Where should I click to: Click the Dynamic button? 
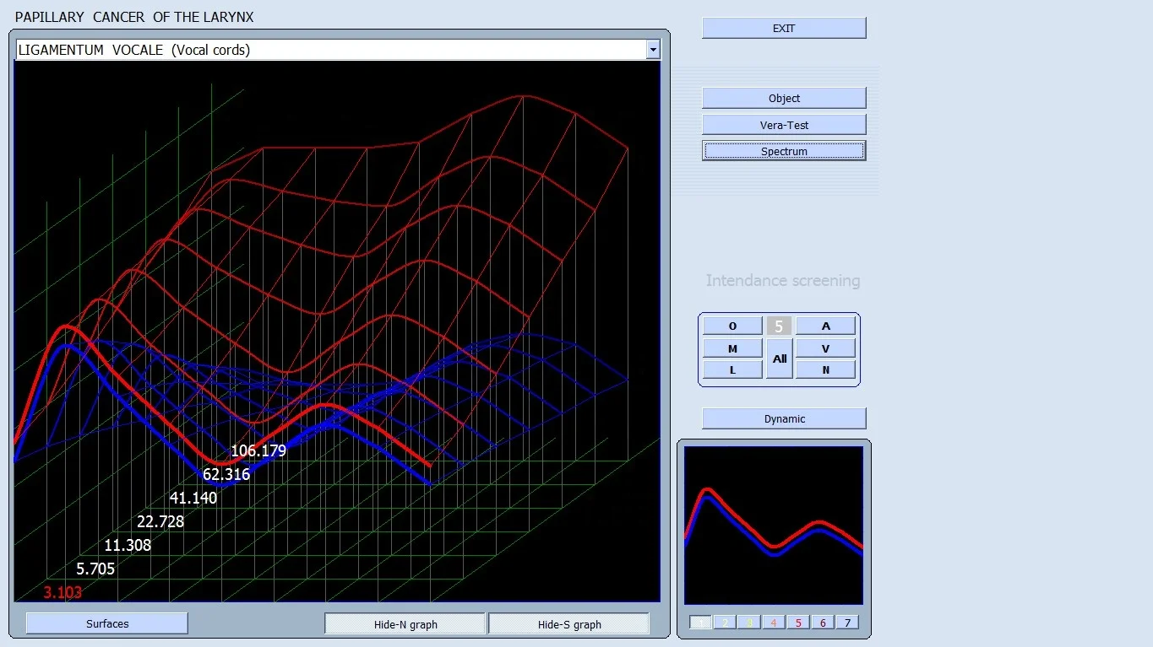783,418
